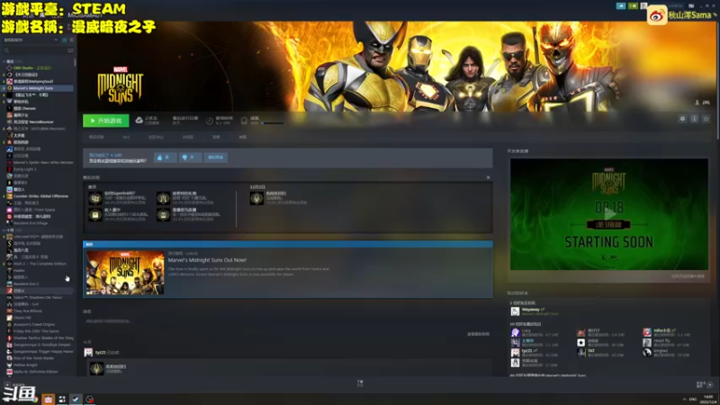Viewport: 720px width, 405px height.
Task: Open the third game page tab
Action: pos(156,137)
